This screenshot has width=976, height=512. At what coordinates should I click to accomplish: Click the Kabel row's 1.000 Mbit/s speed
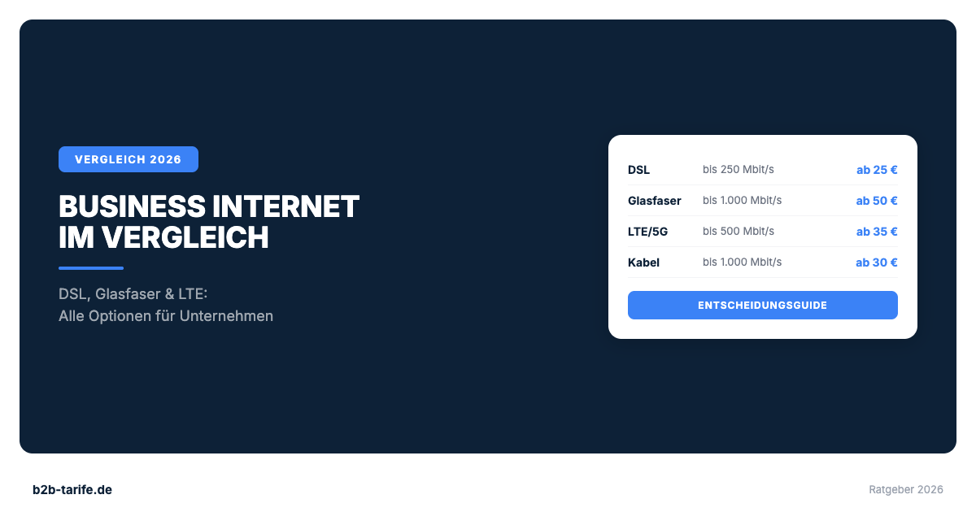(x=742, y=263)
